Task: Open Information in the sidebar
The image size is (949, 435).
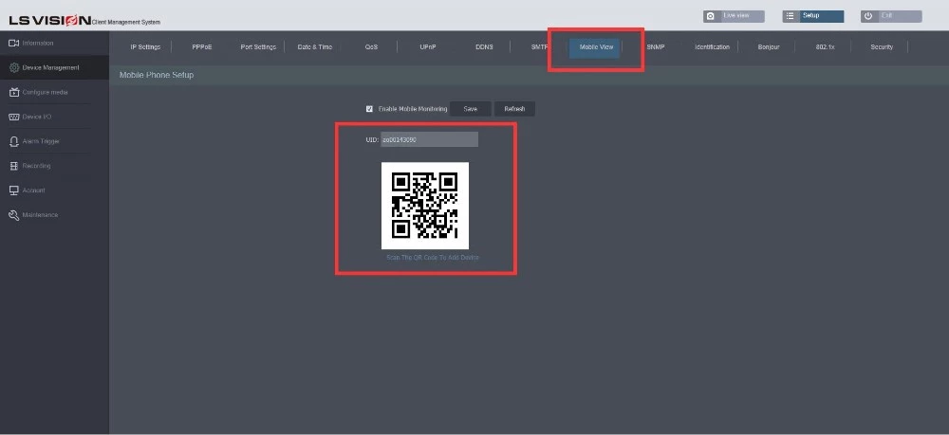Action: tap(38, 43)
